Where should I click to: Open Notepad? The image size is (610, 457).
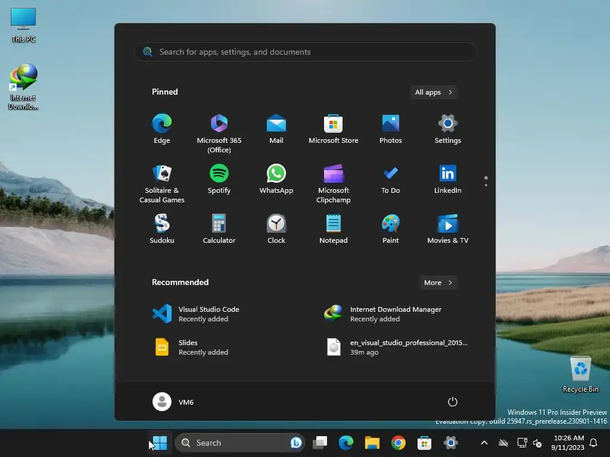click(334, 229)
